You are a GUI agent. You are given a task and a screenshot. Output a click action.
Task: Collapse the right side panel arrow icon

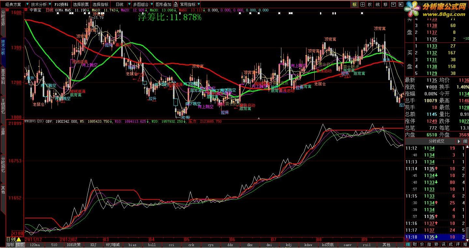pos(401,5)
